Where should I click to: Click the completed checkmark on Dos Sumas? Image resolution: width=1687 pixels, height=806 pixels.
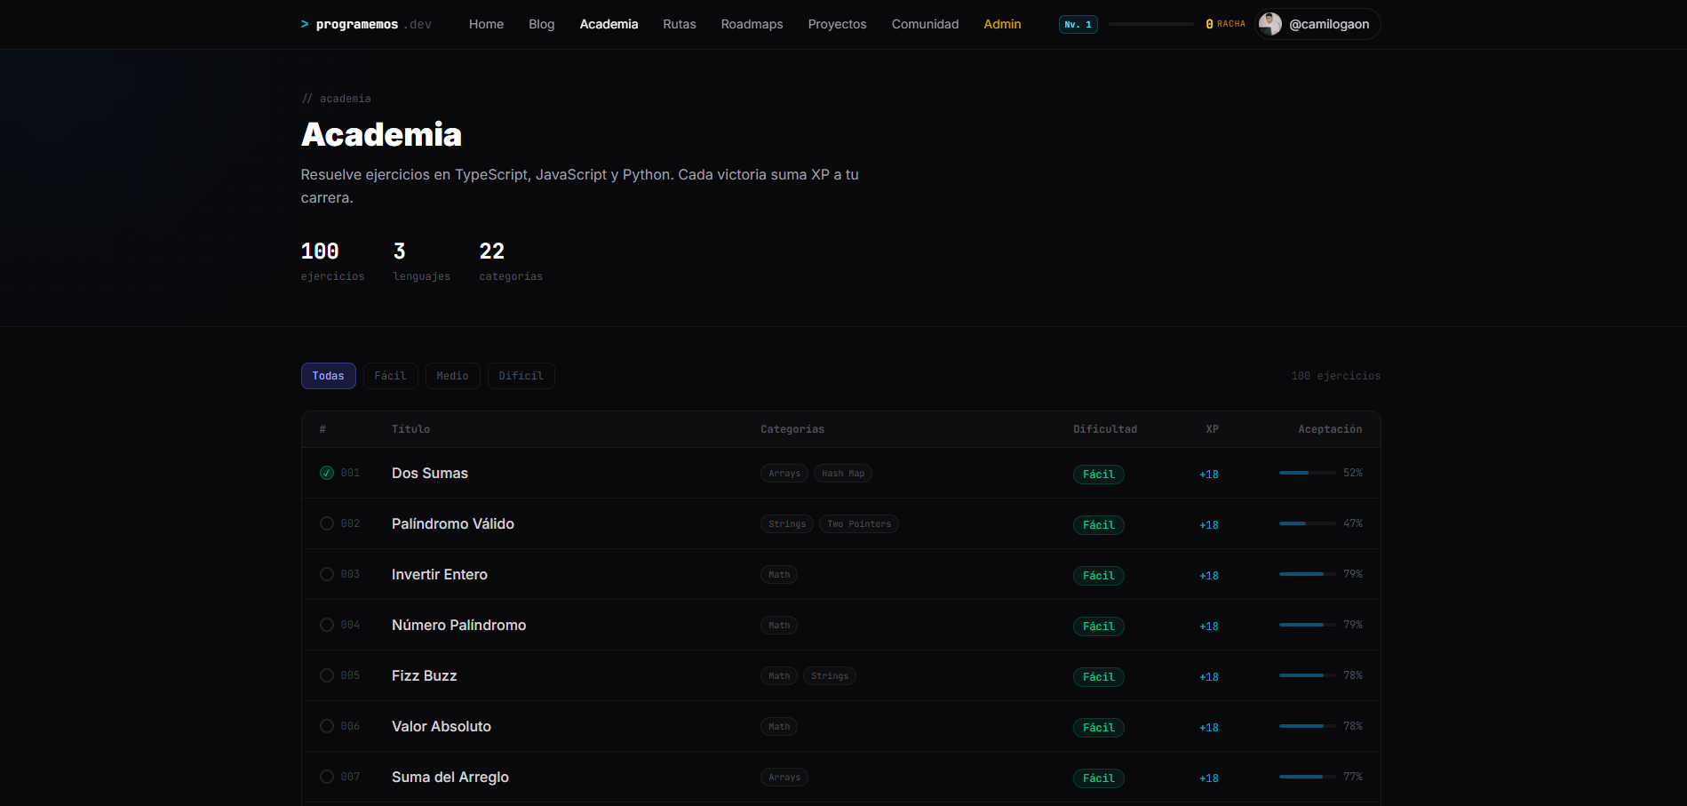[327, 473]
